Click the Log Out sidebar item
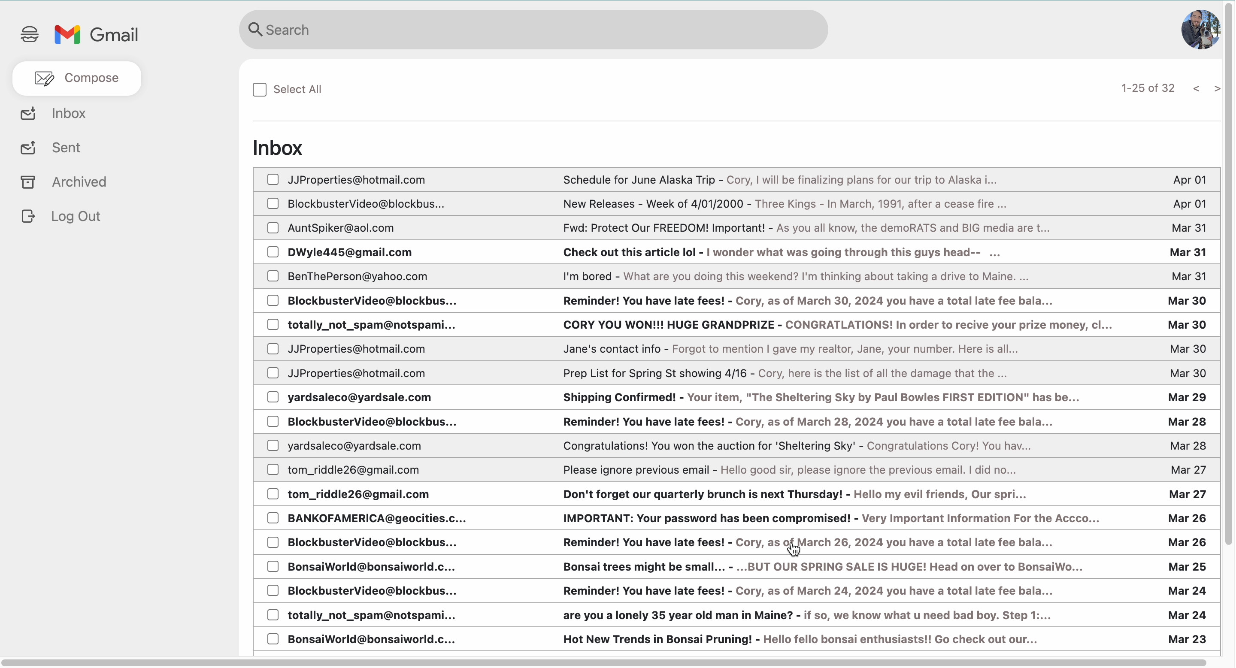The width and height of the screenshot is (1236, 668). tap(76, 216)
